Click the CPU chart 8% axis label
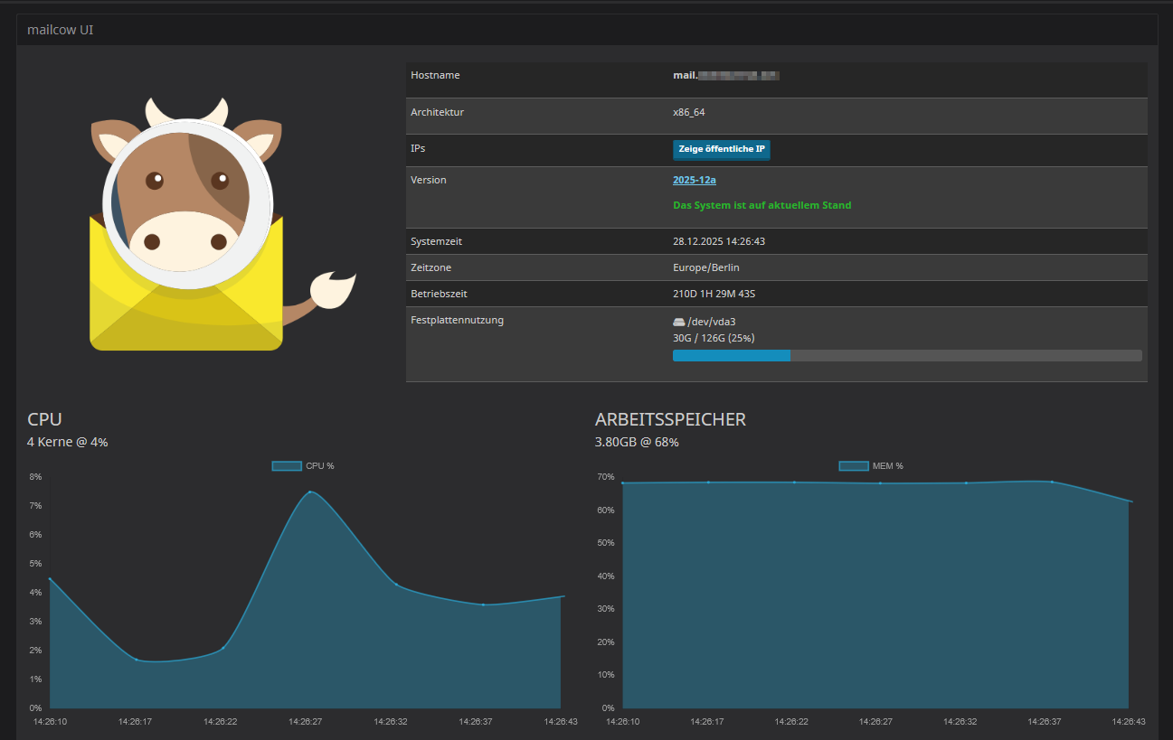Viewport: 1173px width, 740px height. (35, 477)
